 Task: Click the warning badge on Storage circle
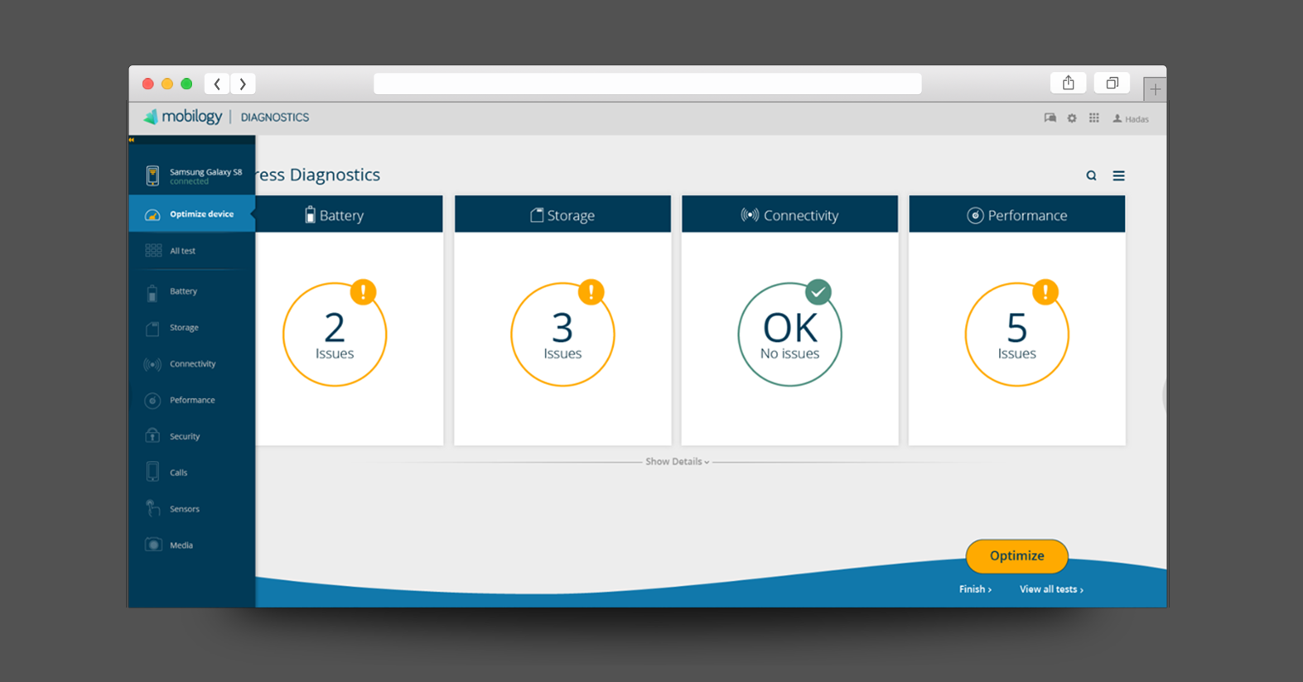[591, 291]
